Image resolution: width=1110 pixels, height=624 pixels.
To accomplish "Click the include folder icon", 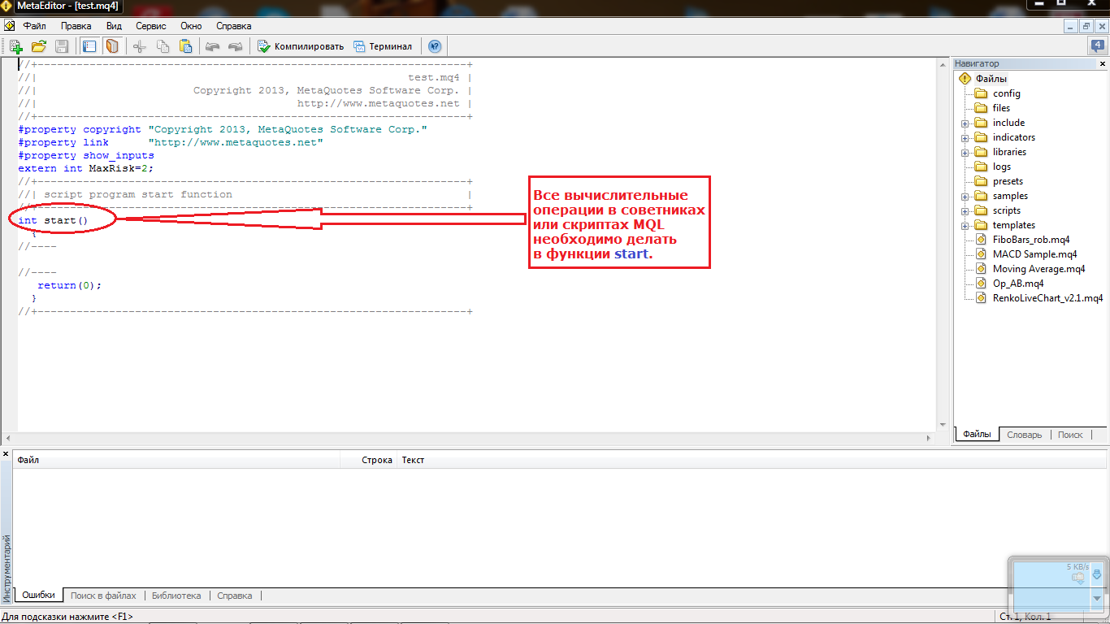I will [980, 123].
